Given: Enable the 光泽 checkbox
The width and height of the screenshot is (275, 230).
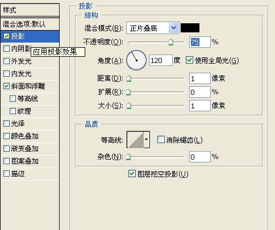Looking at the screenshot, I should tap(6, 124).
